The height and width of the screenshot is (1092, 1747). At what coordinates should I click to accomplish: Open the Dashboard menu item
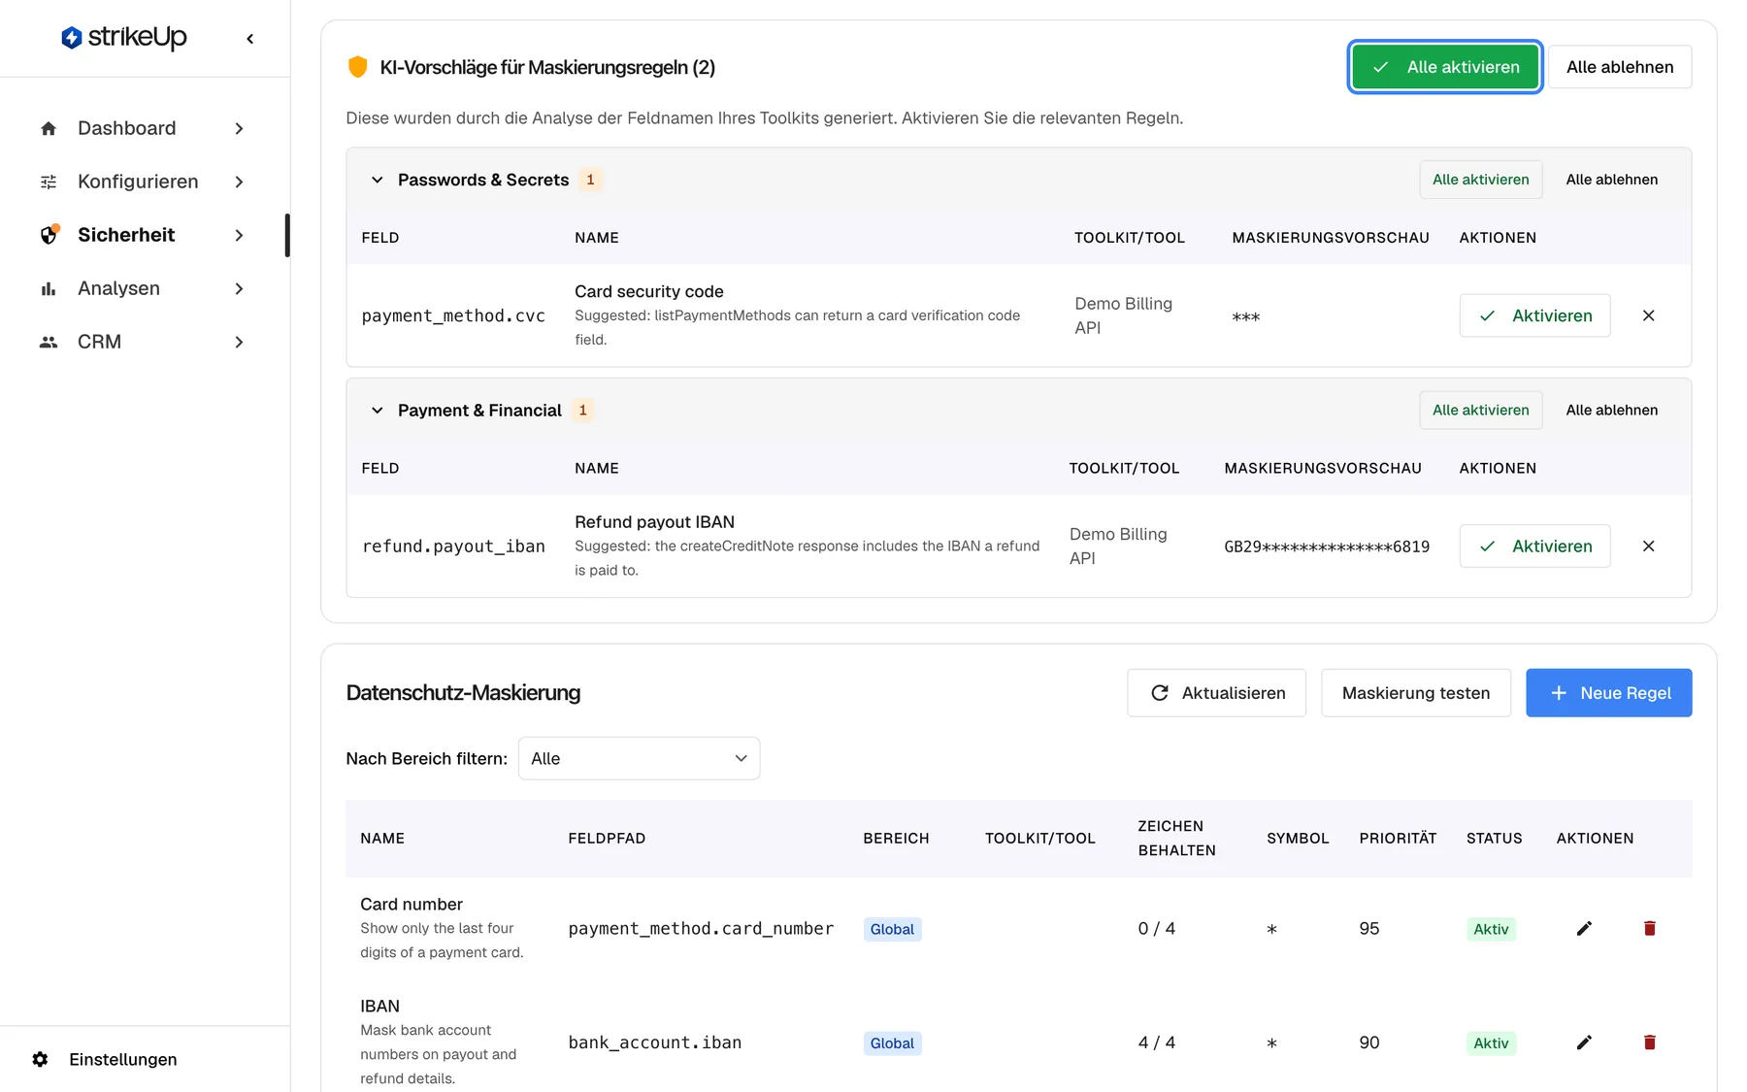(143, 128)
